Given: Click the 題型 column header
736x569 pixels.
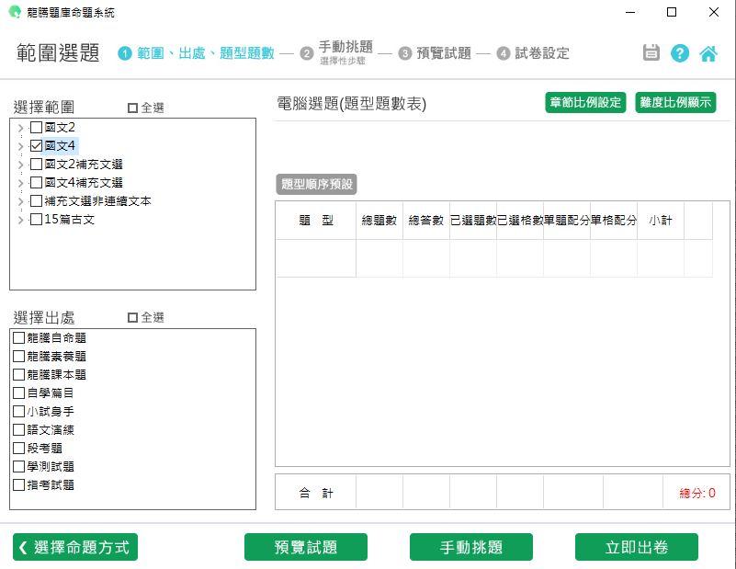Looking at the screenshot, I should point(316,221).
